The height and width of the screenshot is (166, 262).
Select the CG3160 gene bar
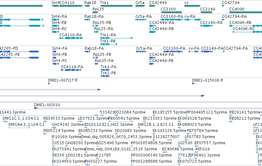171,12
